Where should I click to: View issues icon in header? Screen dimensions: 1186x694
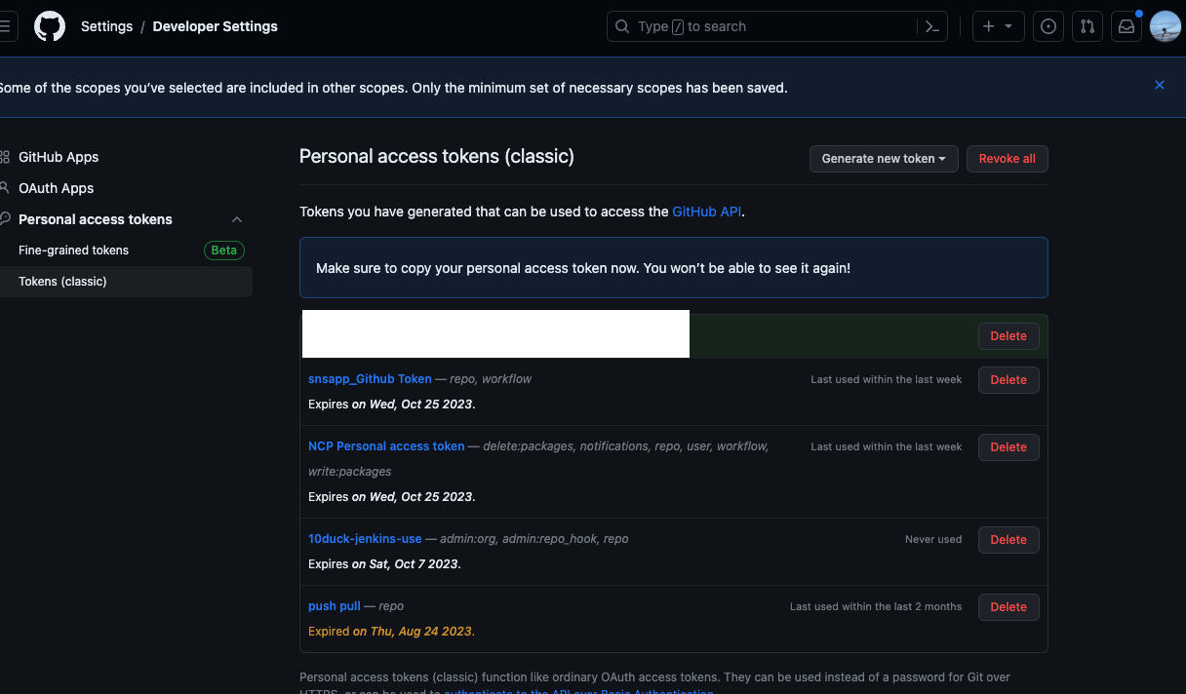[x=1048, y=26]
